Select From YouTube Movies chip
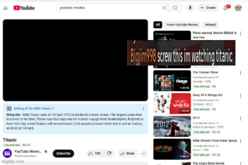Viewport: 248px width, 165px height. click(182, 25)
